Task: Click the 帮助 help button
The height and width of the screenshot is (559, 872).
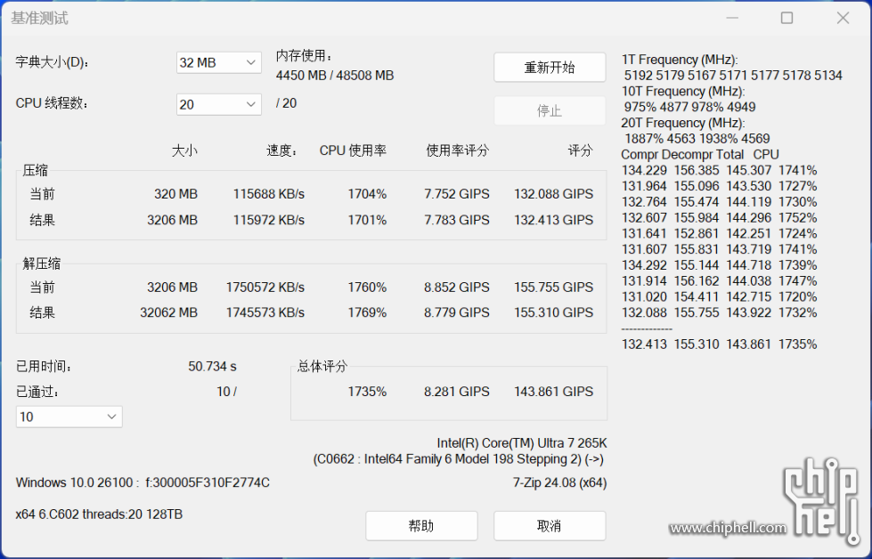Action: pyautogui.click(x=421, y=526)
